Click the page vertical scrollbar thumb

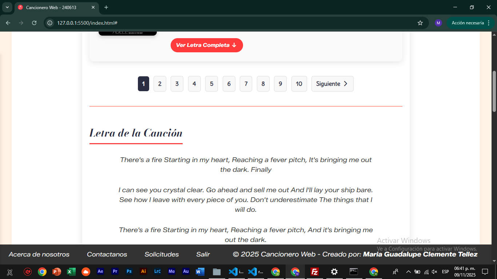coord(494,91)
